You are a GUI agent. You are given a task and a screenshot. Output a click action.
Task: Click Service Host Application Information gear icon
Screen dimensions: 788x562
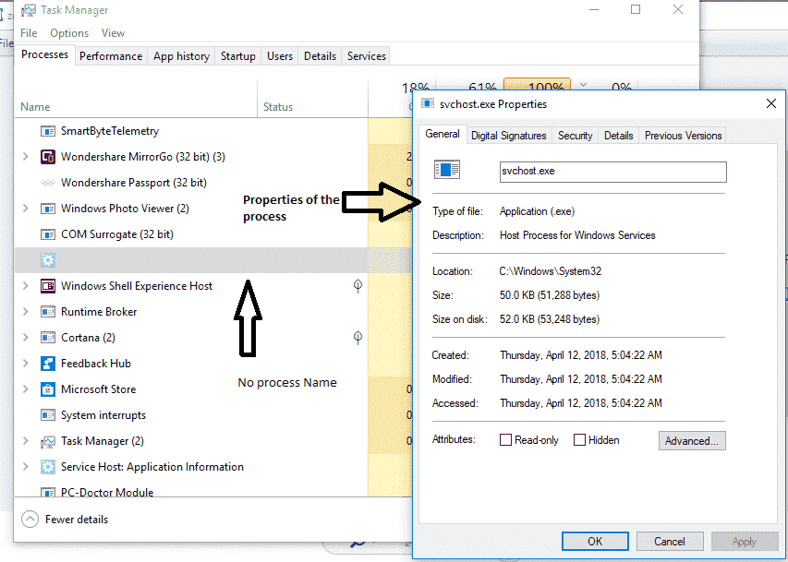[48, 467]
